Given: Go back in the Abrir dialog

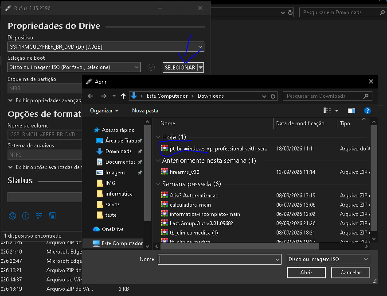Looking at the screenshot, I should 90,96.
